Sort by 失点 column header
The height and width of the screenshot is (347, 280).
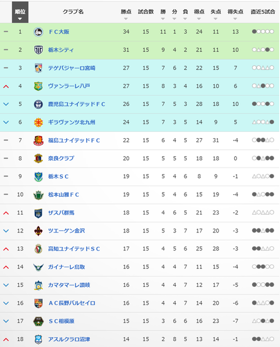216,12
